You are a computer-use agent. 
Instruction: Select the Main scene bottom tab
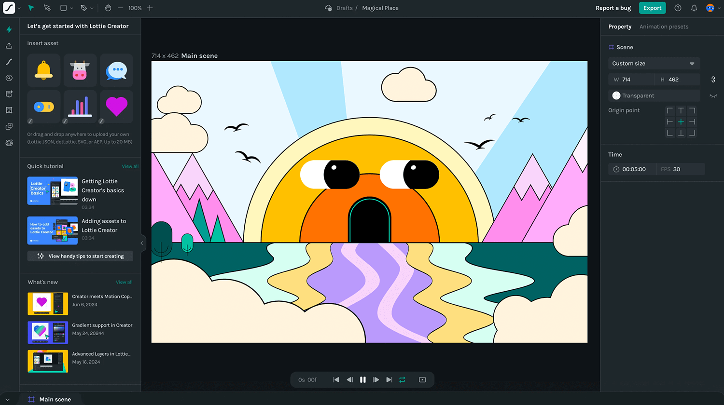pos(49,399)
